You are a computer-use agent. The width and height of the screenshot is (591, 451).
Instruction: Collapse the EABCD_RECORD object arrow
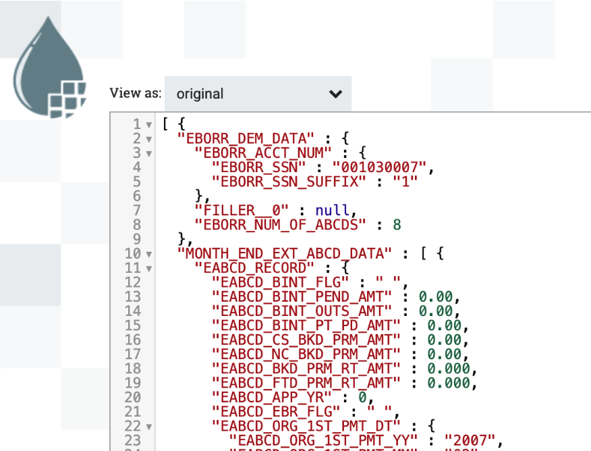click(x=149, y=268)
